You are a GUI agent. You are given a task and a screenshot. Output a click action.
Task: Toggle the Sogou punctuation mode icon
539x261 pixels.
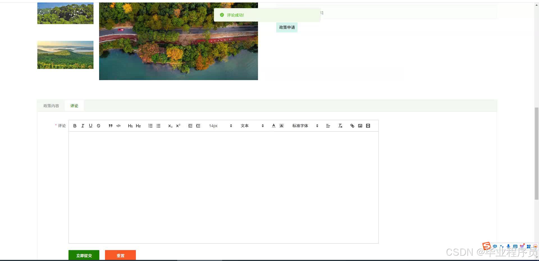pyautogui.click(x=502, y=246)
